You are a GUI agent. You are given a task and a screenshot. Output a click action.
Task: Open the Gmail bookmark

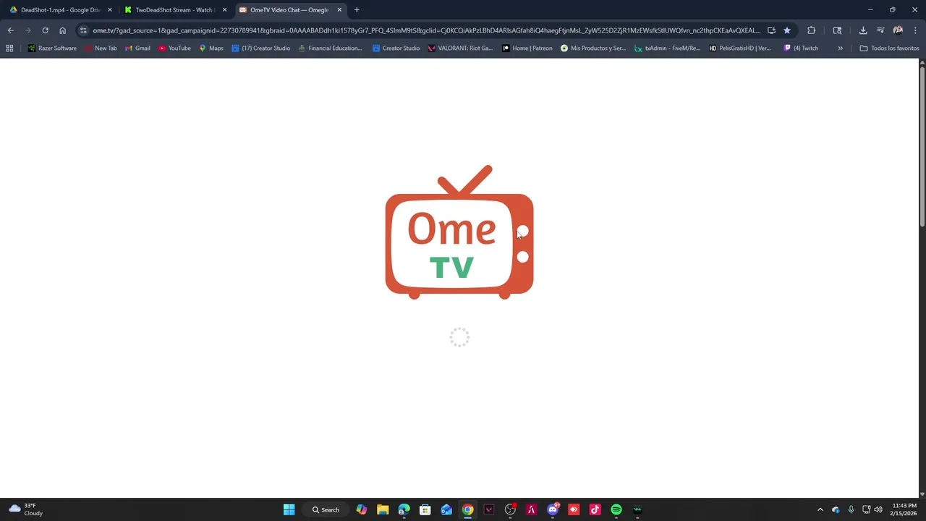(137, 48)
